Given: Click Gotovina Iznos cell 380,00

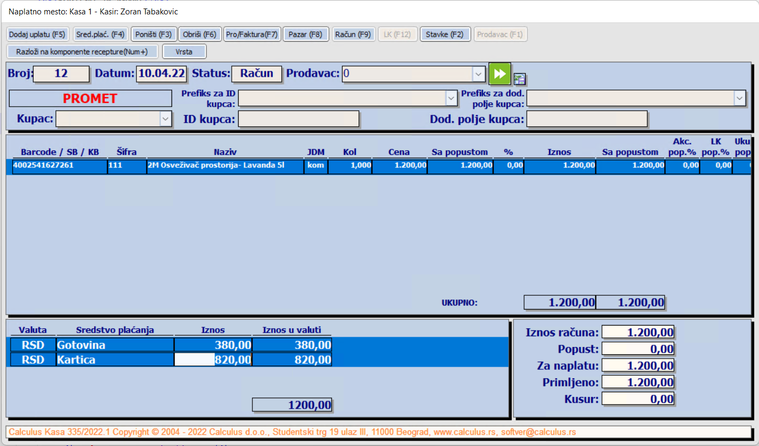Looking at the screenshot, I should [213, 345].
